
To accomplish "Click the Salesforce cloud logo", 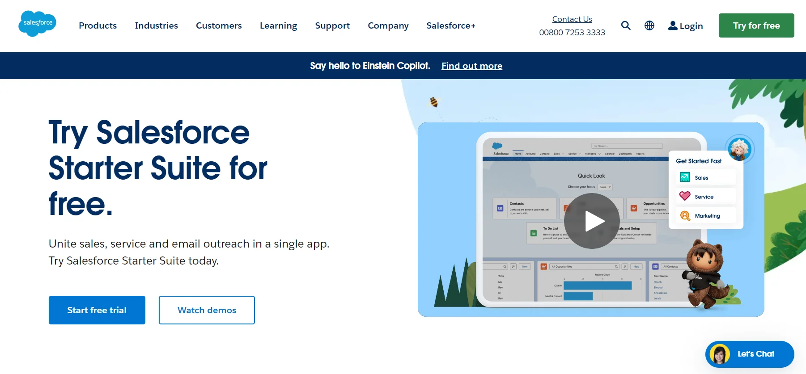I will click(37, 23).
